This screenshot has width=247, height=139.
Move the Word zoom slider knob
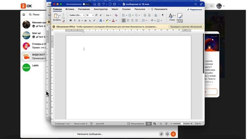coord(182,124)
